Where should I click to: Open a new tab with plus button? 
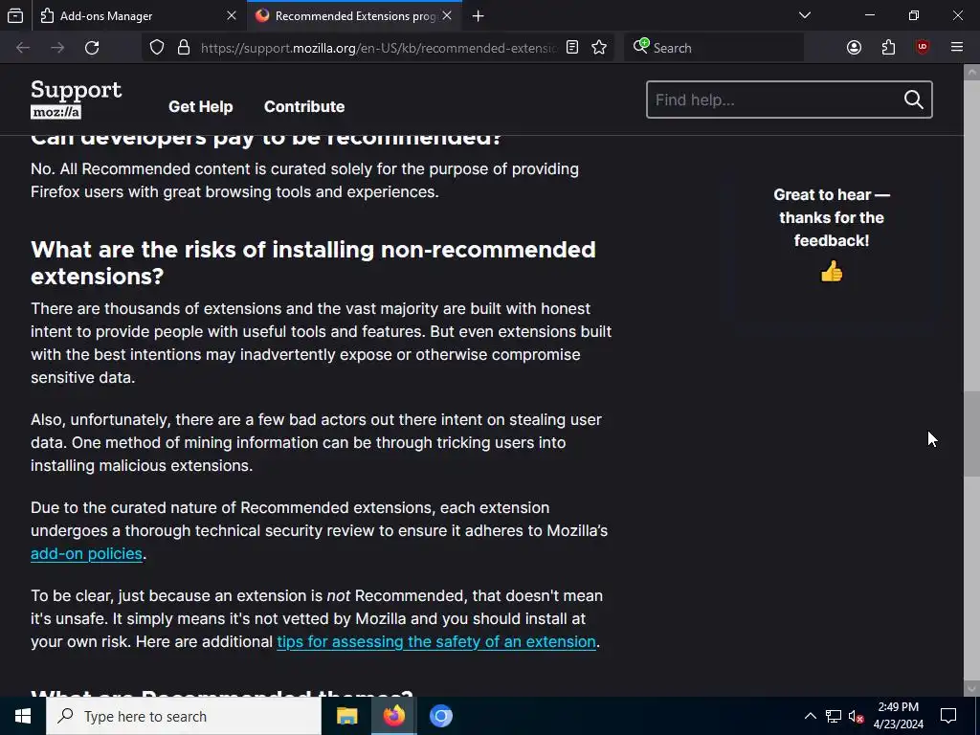pyautogui.click(x=479, y=15)
